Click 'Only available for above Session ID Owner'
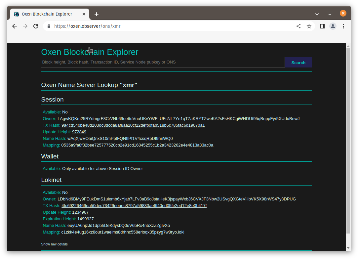The height and width of the screenshot is (259, 358). (x=102, y=169)
